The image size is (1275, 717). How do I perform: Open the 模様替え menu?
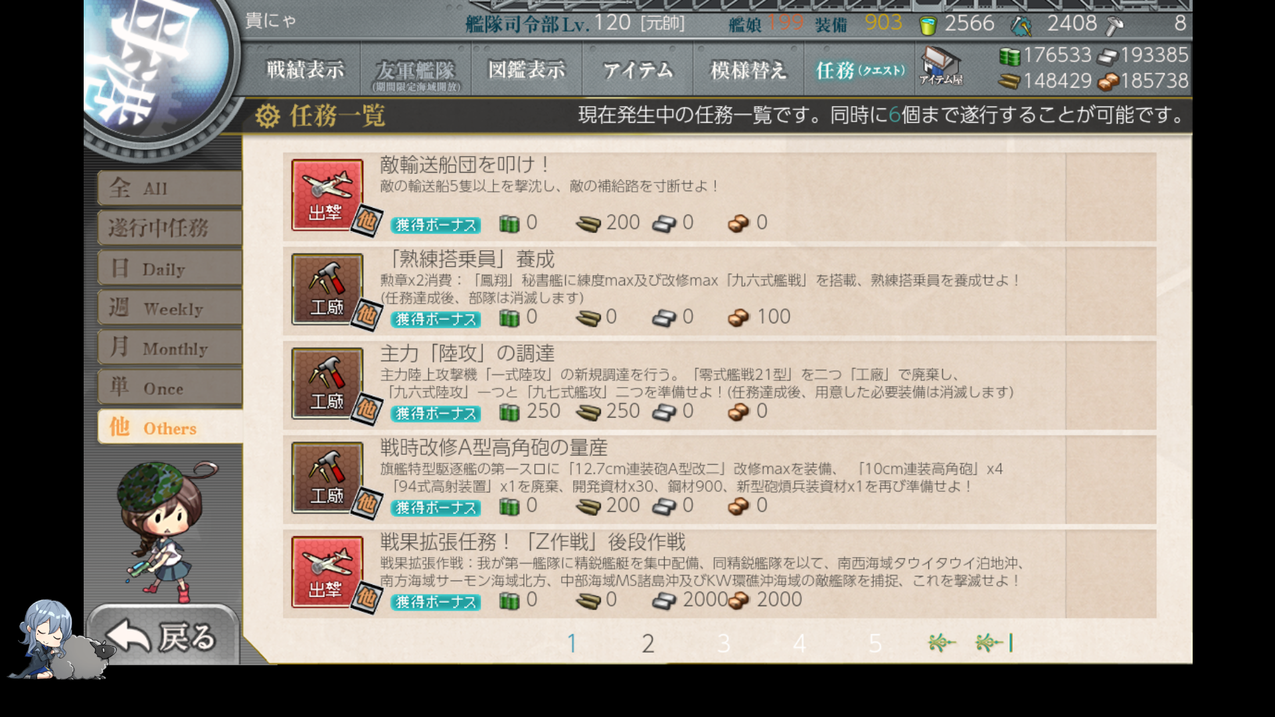tap(748, 69)
